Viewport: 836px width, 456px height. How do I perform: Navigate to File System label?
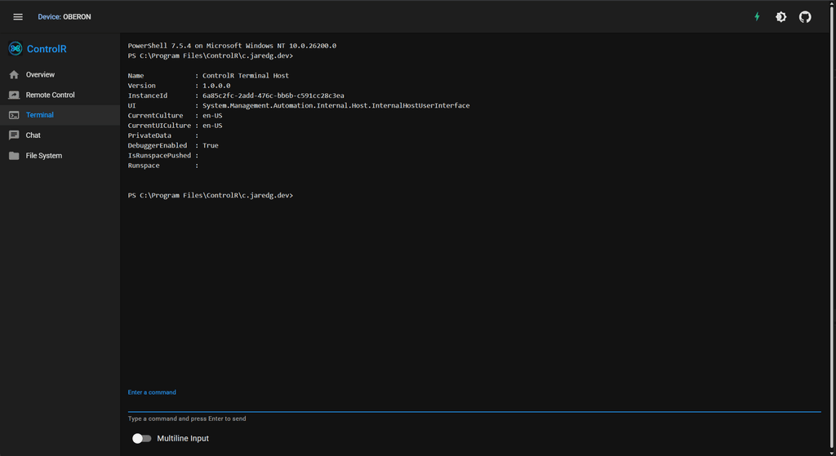pyautogui.click(x=43, y=156)
